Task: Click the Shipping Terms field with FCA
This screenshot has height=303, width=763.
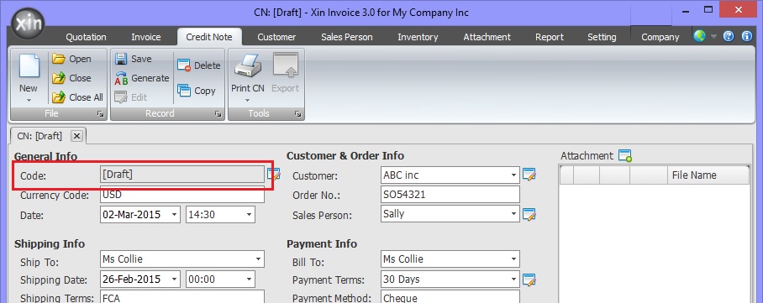Action: (182, 296)
